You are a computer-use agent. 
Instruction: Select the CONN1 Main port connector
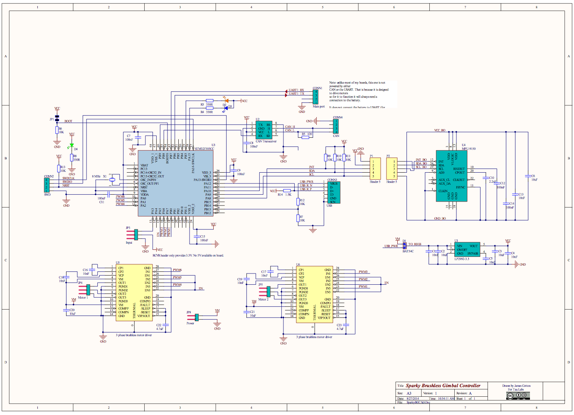coord(315,97)
